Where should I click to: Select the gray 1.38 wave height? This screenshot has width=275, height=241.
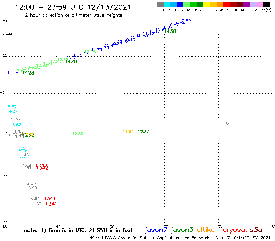(x=37, y=204)
